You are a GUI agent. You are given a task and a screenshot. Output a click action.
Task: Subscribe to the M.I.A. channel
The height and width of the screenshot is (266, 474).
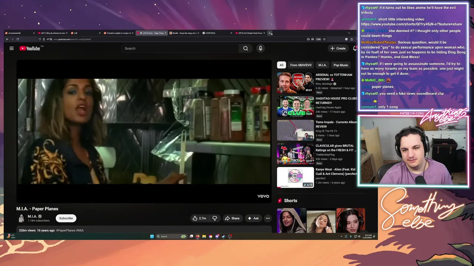[x=66, y=218]
